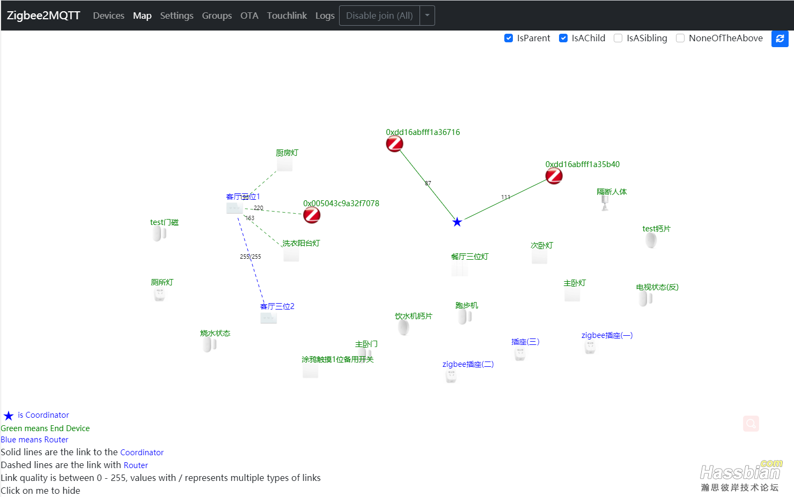Click the 饮水机钙片 sensor icon
Image resolution: width=794 pixels, height=497 pixels.
pyautogui.click(x=404, y=327)
